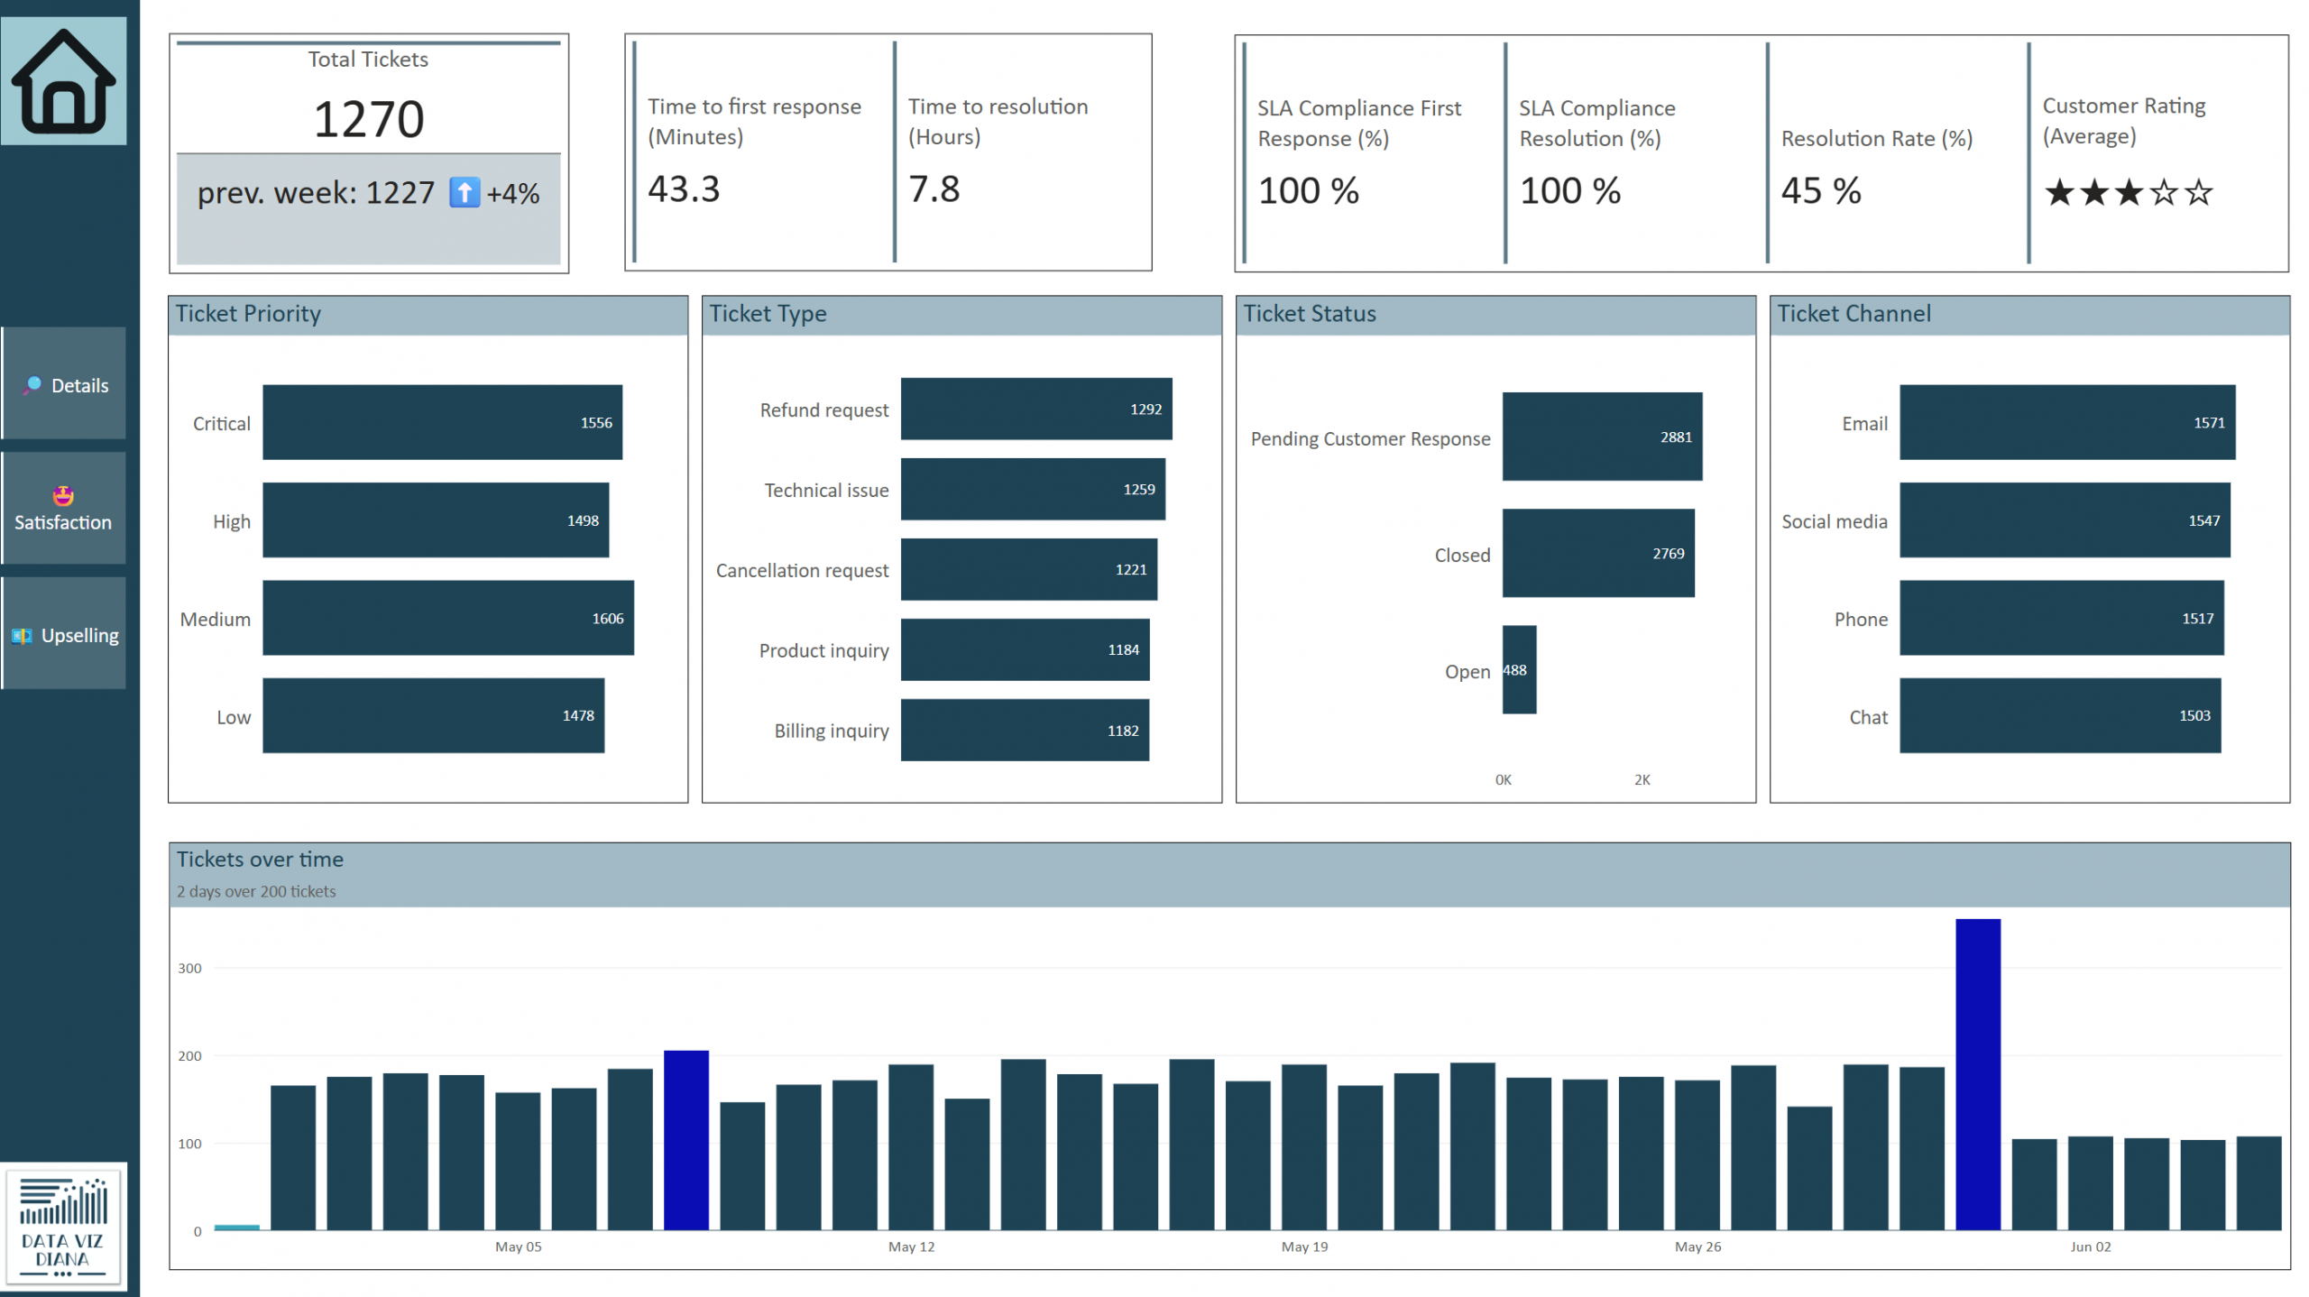Select the Medium priority bar
2309x1297 pixels.
(x=447, y=618)
